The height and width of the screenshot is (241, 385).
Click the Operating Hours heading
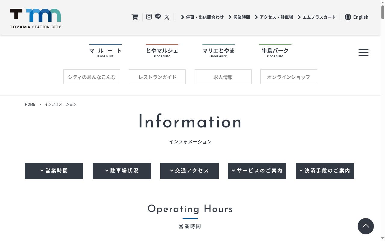(x=190, y=209)
